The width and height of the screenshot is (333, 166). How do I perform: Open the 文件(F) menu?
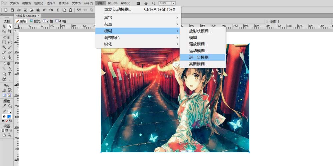coord(14,3)
